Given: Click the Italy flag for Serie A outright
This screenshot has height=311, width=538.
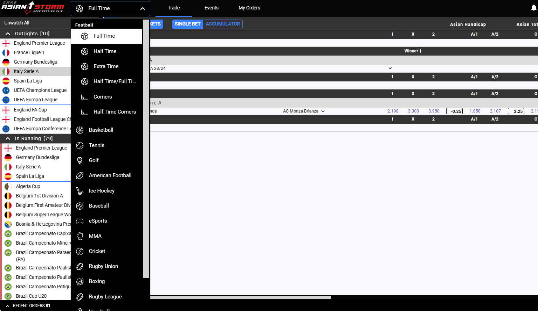Looking at the screenshot, I should pyautogui.click(x=6, y=71).
